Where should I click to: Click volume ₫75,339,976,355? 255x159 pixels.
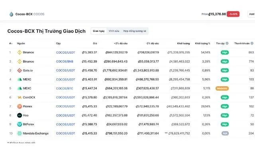click(x=178, y=52)
